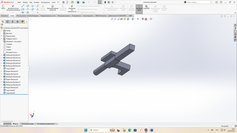Click the Home icon in top toolbar
The image size is (237, 133).
click(63, 2)
